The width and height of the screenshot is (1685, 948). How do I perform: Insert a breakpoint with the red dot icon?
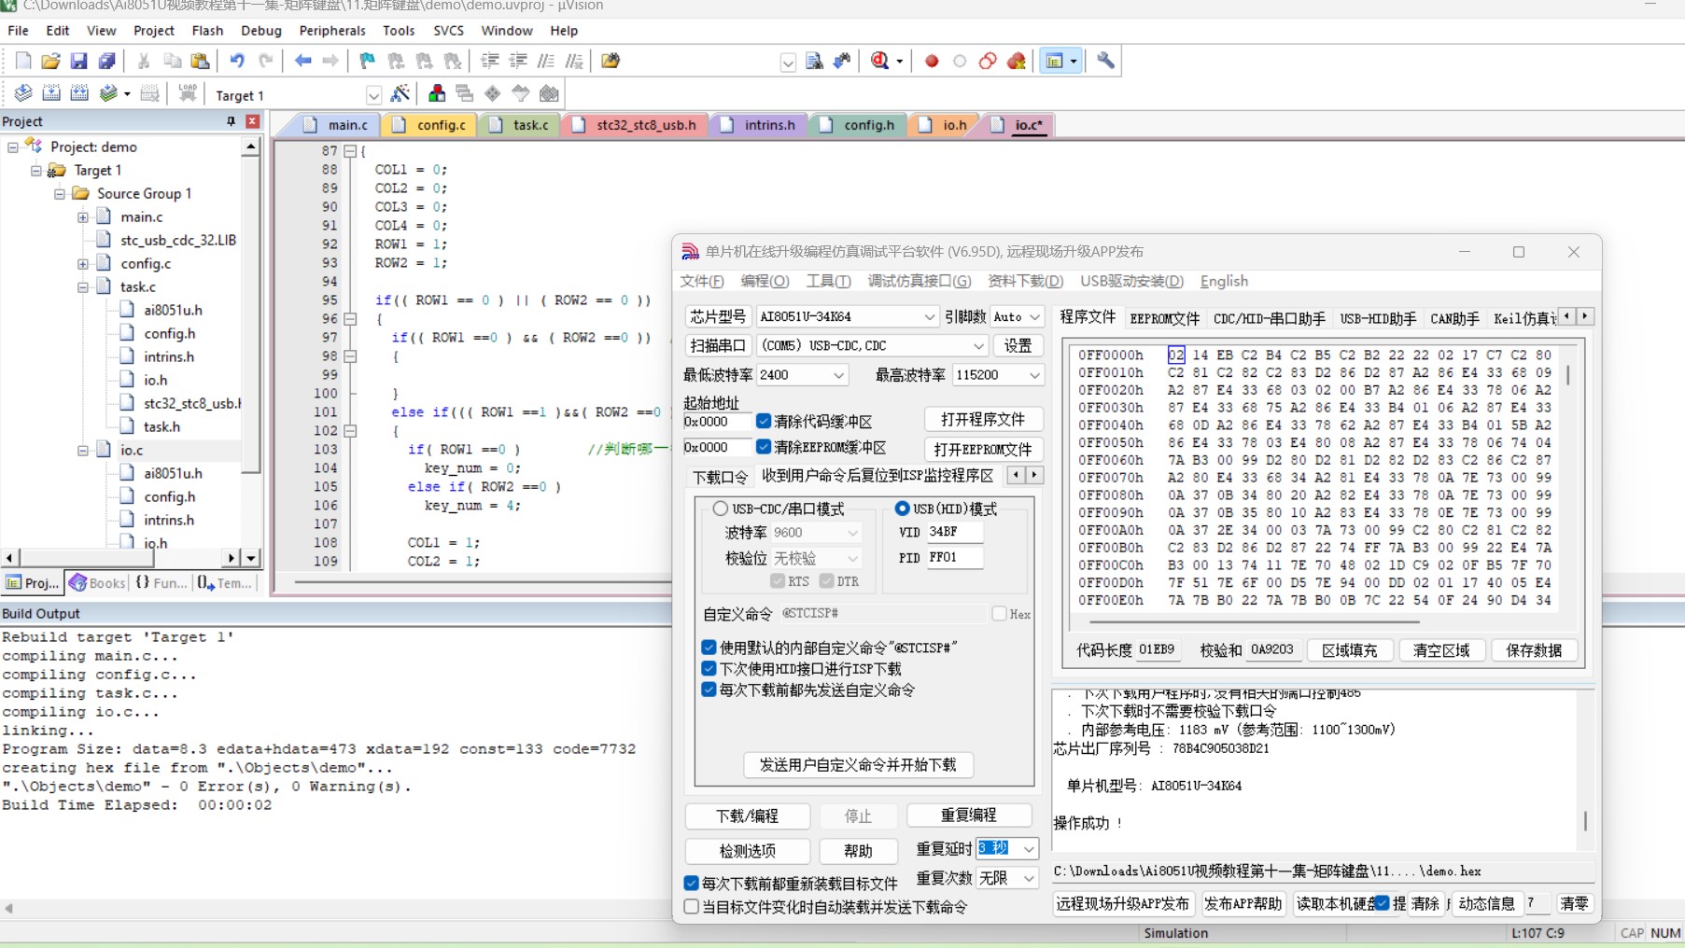[932, 62]
